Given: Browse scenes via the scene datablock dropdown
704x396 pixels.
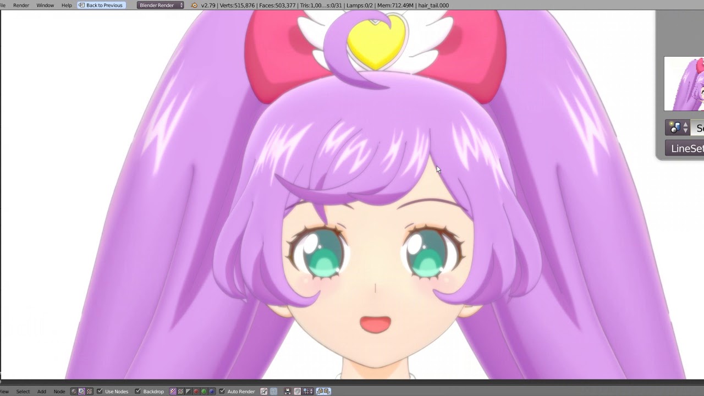Looking at the screenshot, I should pyautogui.click(x=677, y=128).
